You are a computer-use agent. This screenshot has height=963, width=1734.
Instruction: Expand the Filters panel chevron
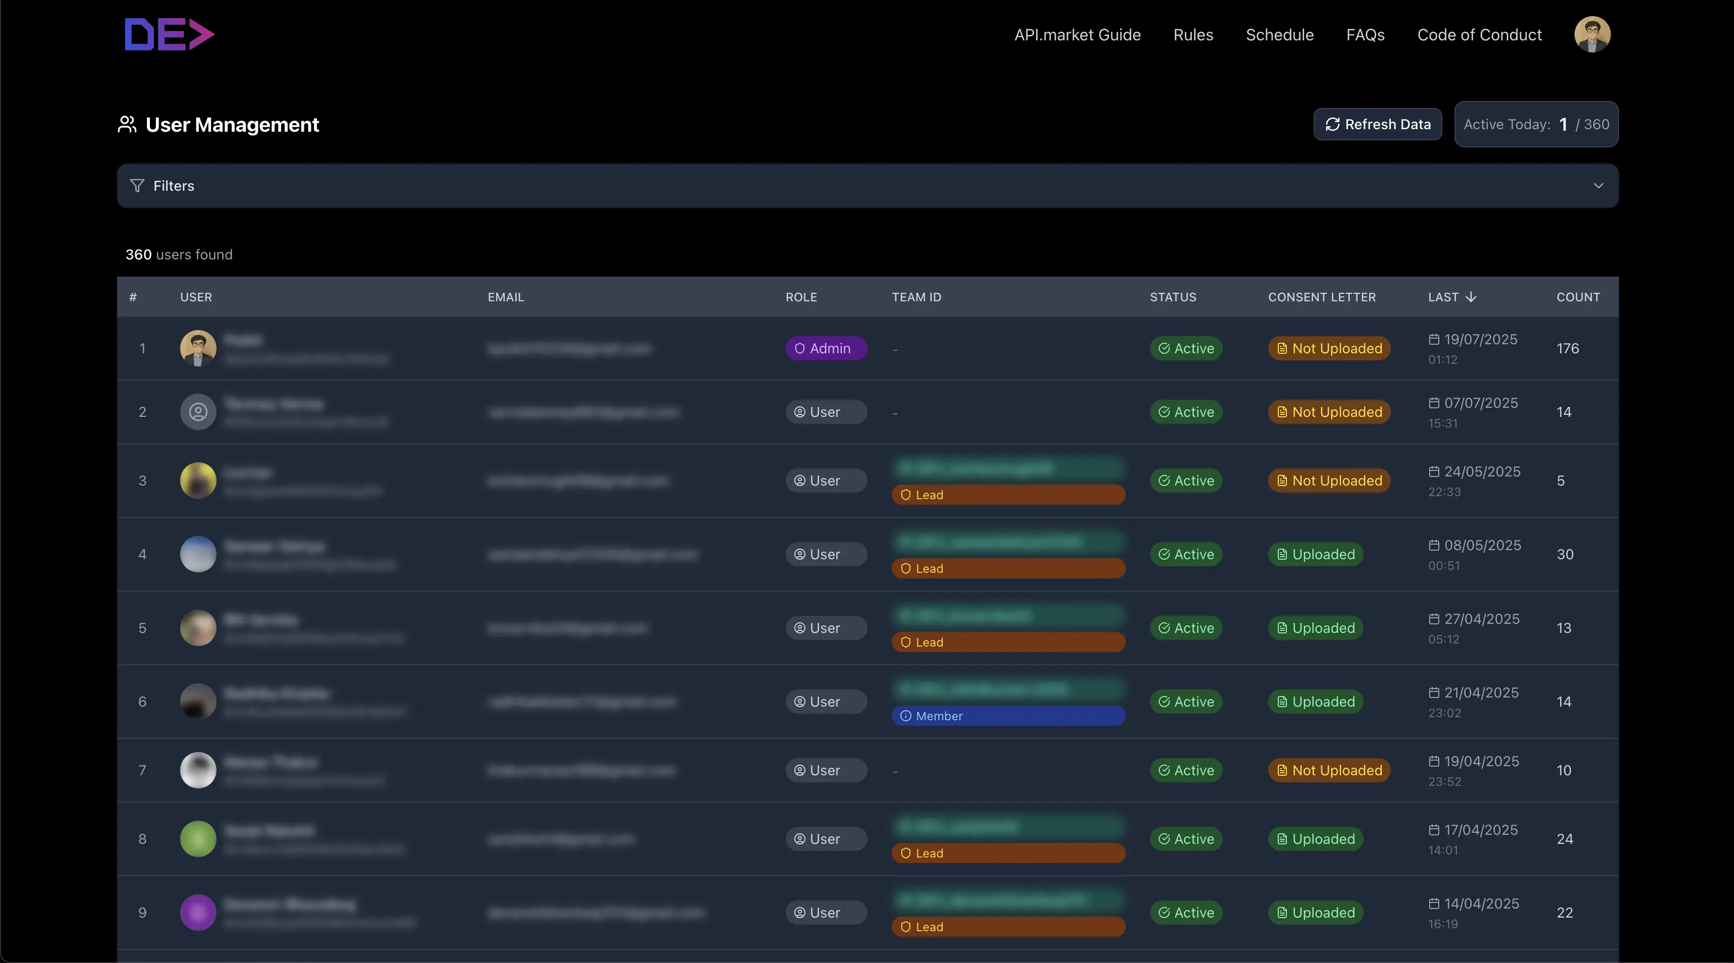1598,186
